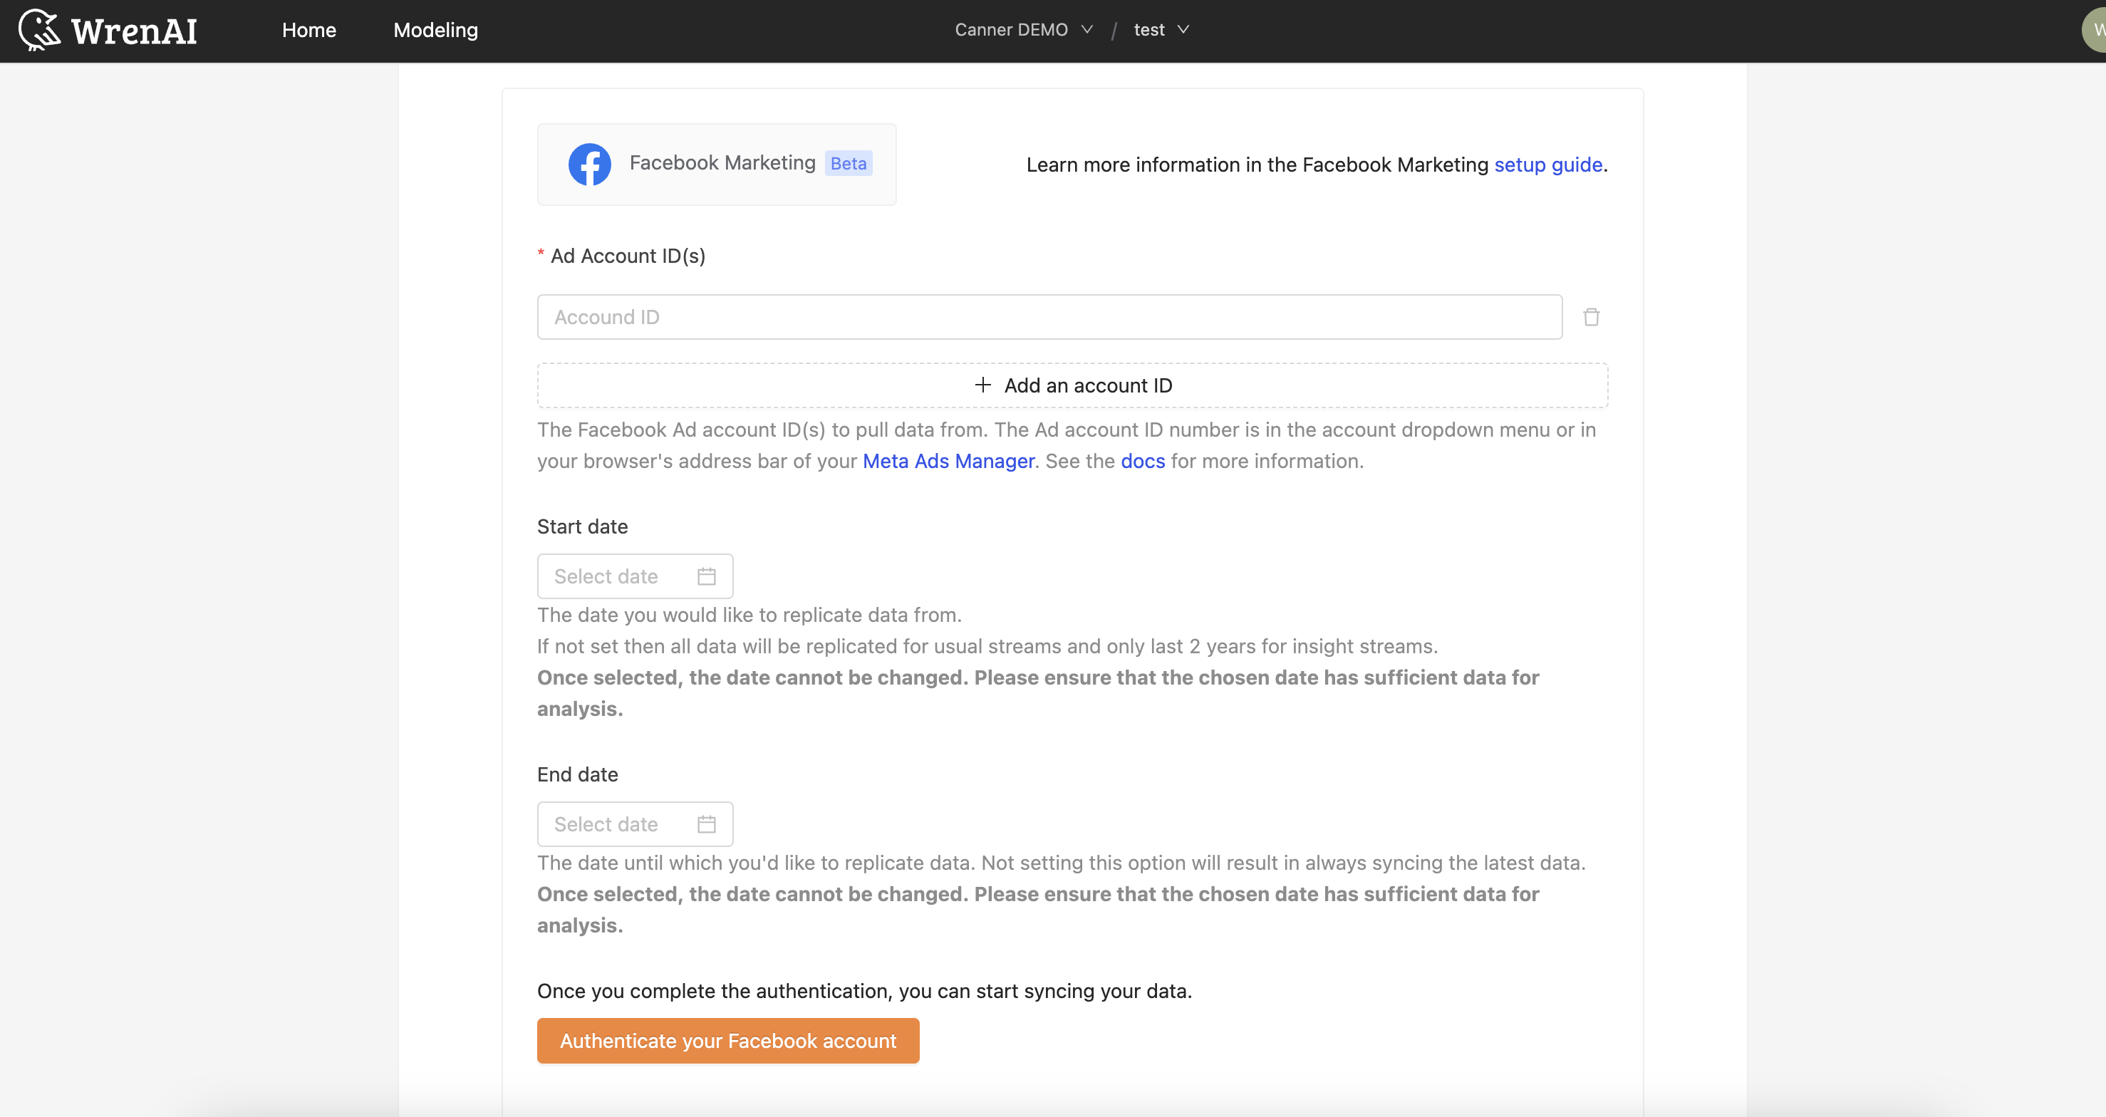Click the Account ID input field
The image size is (2106, 1117).
click(1050, 316)
